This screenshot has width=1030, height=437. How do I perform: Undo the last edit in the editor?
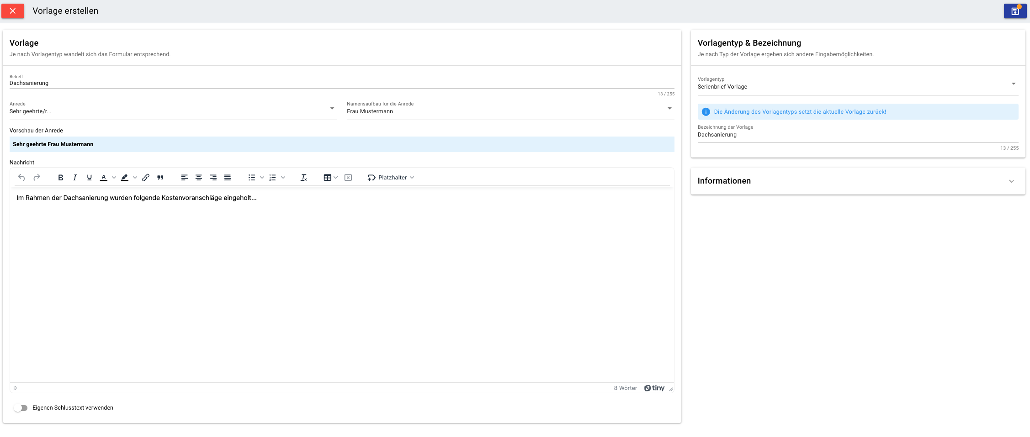click(21, 178)
